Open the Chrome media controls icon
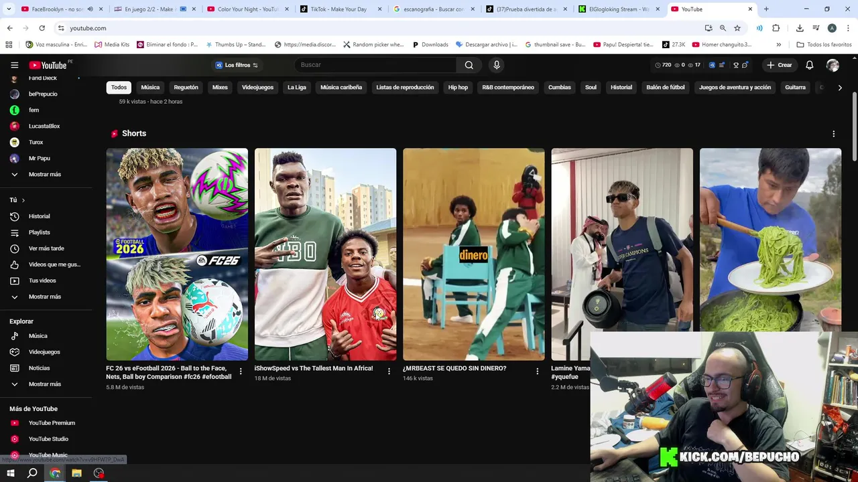Viewport: 858px width, 482px height. (816, 28)
